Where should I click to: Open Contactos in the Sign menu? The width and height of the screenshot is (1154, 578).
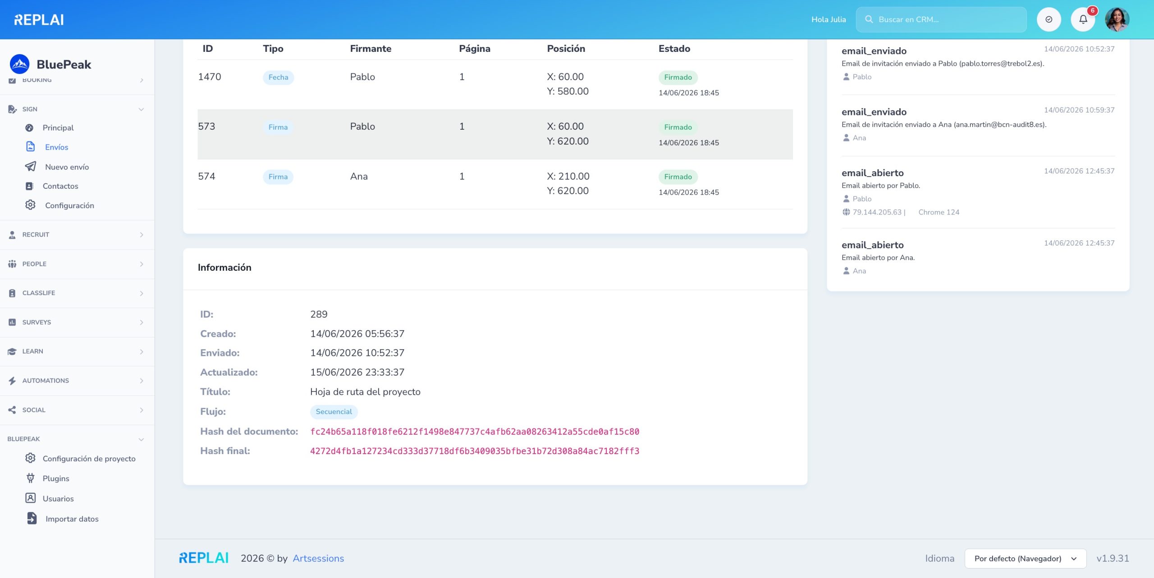click(60, 186)
